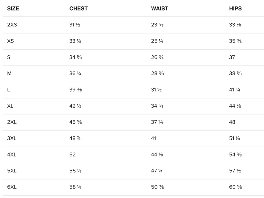
Task: Select waist value 34 ⅝ for XL
Action: pyautogui.click(x=157, y=106)
